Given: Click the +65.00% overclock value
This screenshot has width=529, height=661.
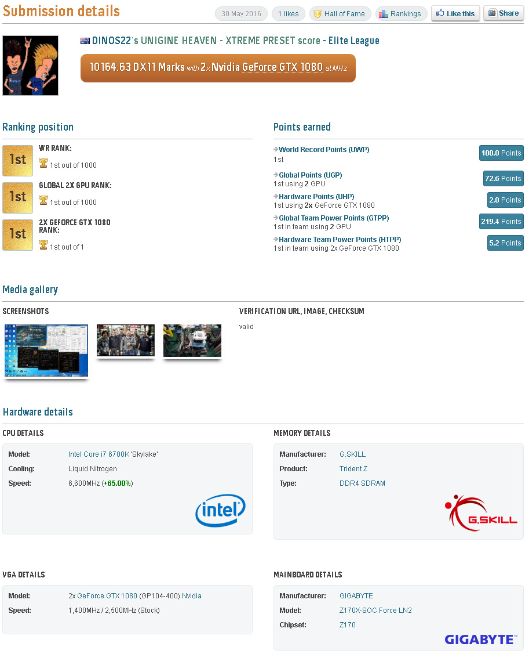Looking at the screenshot, I should coord(118,483).
